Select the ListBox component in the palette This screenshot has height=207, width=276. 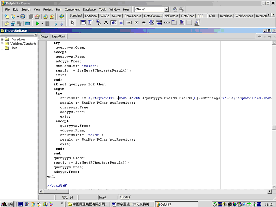click(151, 22)
